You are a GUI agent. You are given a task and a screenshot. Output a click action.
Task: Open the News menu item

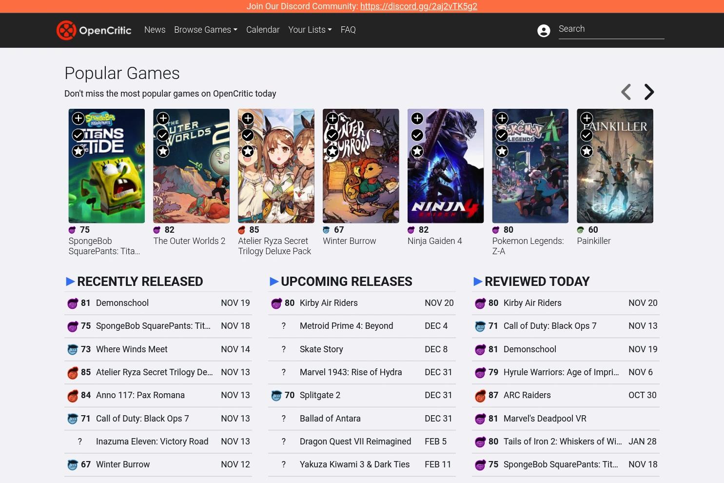click(155, 30)
